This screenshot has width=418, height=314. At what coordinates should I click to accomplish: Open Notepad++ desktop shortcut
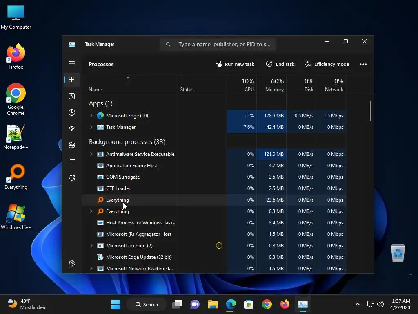pyautogui.click(x=16, y=137)
